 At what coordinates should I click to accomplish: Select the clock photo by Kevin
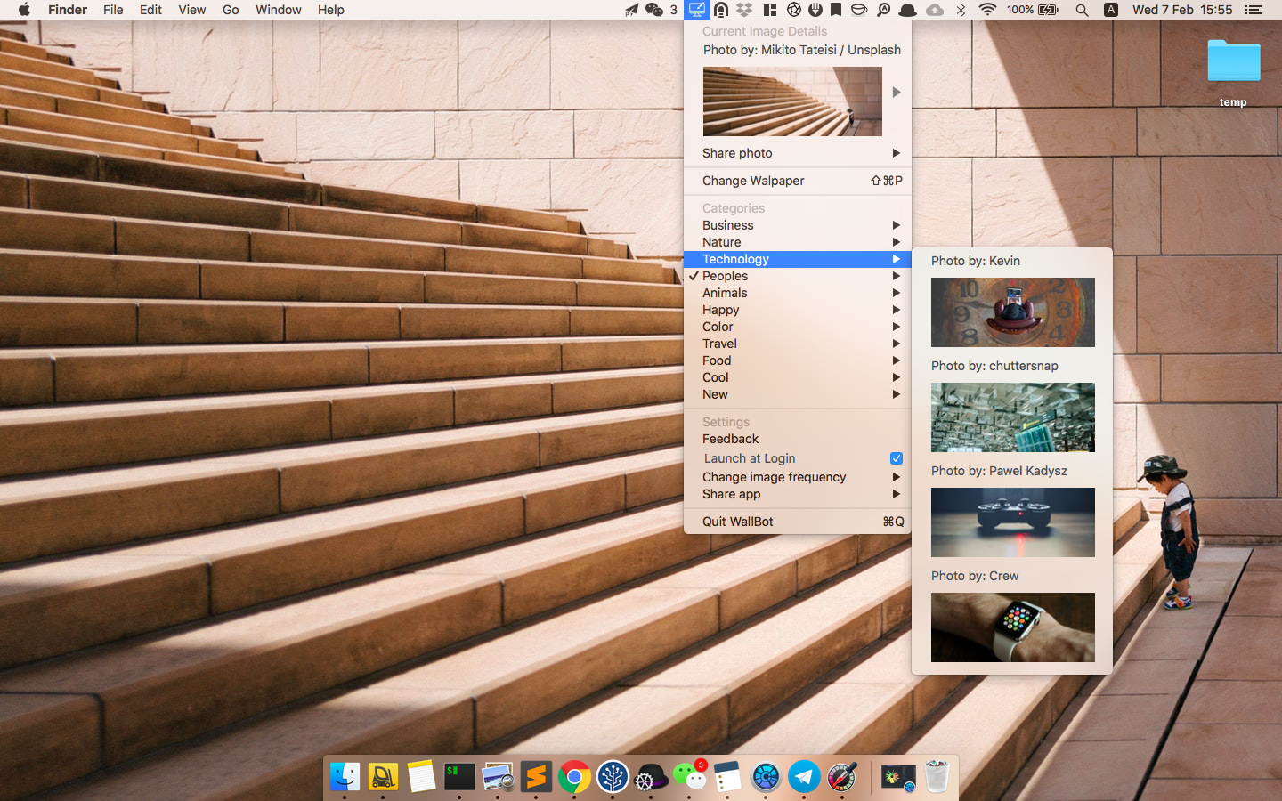pos(1013,312)
